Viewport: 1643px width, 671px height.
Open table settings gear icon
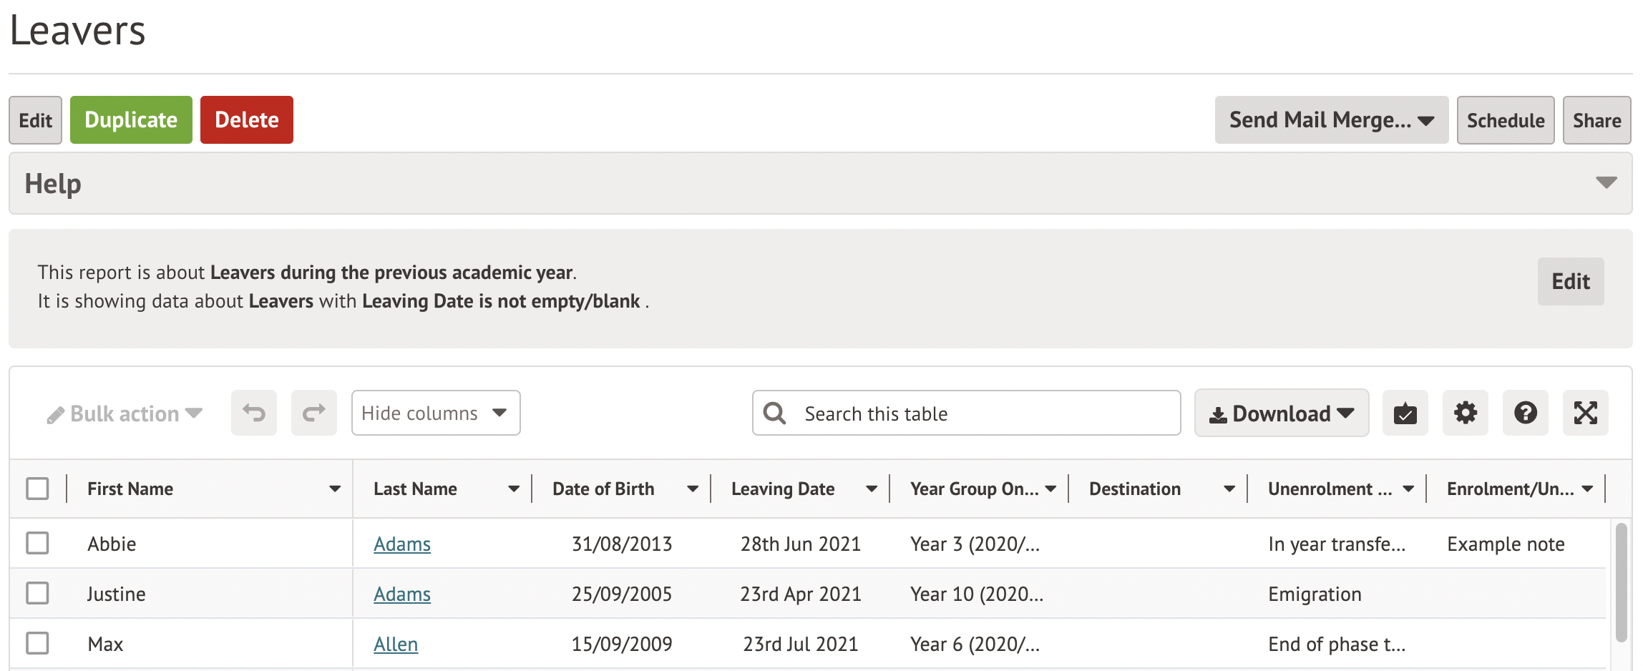1465,413
